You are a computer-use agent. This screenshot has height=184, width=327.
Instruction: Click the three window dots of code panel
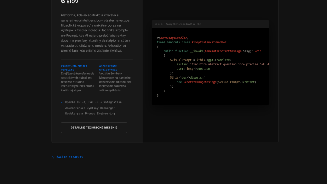click(159, 24)
